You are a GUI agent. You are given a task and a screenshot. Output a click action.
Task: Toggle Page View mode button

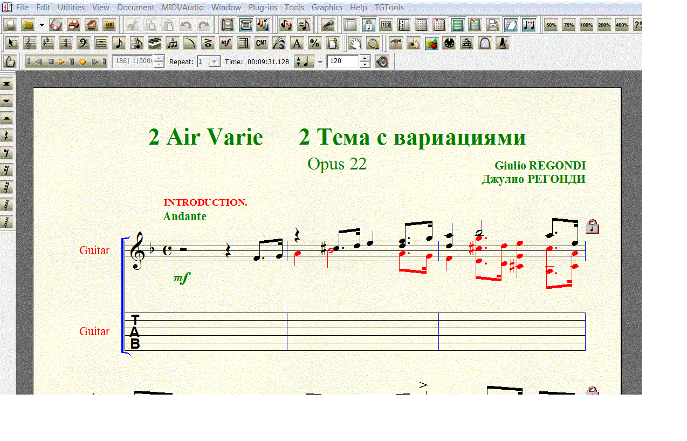(245, 25)
